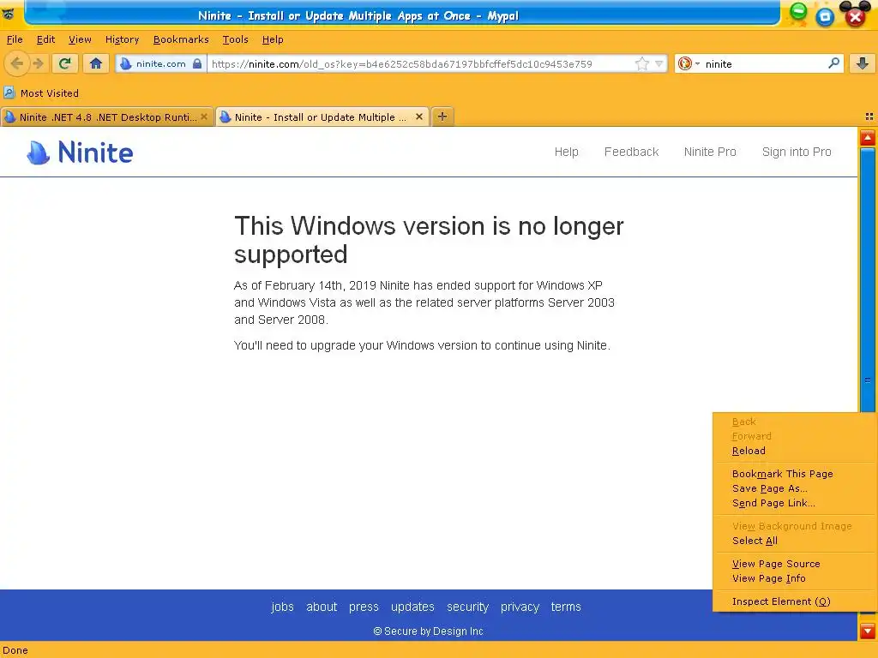Open the Tools menu
This screenshot has width=878, height=658.
point(235,39)
